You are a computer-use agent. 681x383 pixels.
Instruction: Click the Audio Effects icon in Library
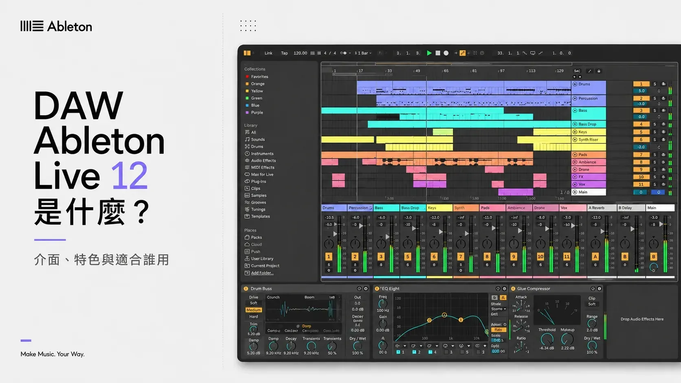pyautogui.click(x=247, y=160)
